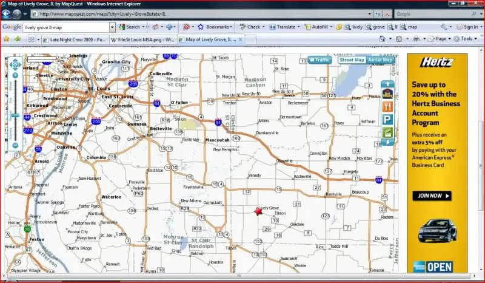The width and height of the screenshot is (485, 283).
Task: Open the address bar URL history dropdown
Action: [x=370, y=14]
